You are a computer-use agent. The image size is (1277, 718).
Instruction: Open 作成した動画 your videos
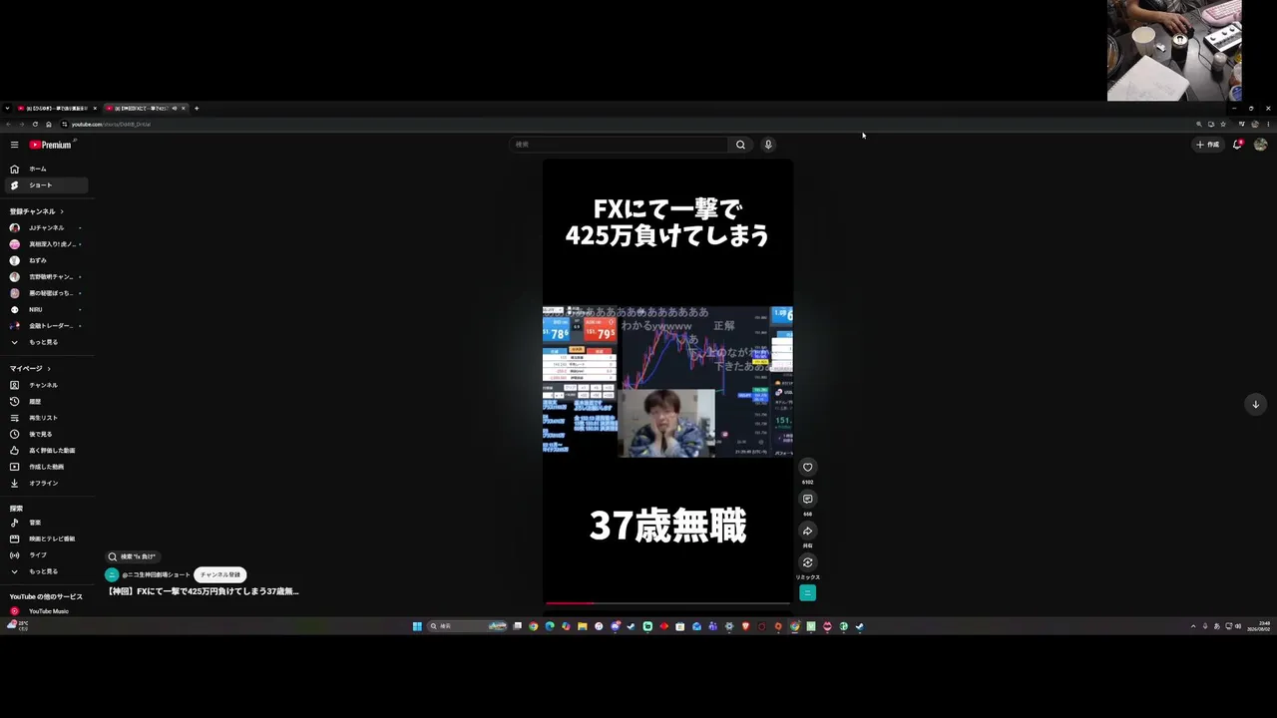point(46,467)
